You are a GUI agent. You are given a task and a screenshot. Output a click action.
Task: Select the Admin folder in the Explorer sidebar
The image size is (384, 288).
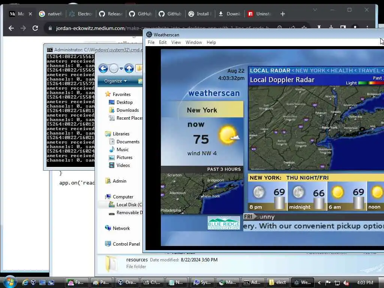tap(119, 181)
